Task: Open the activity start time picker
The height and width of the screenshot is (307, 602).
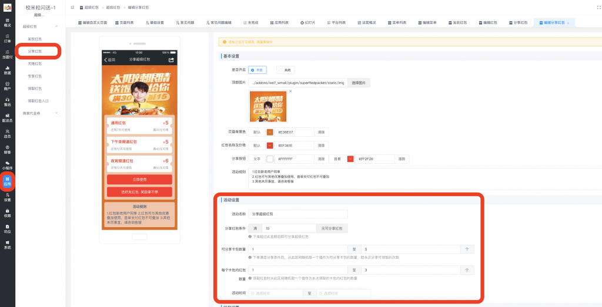Action: click(275, 293)
